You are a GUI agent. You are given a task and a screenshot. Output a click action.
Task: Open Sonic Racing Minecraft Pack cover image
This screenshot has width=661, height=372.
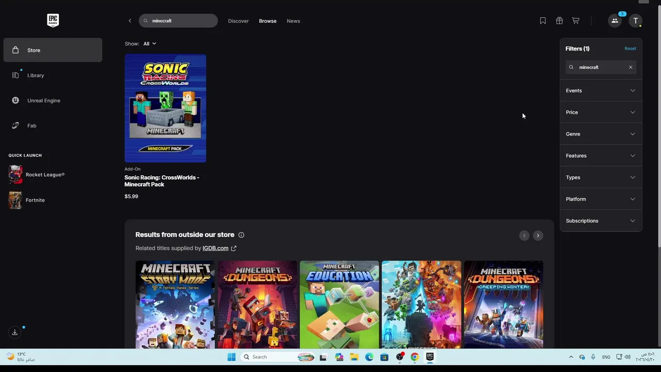[165, 108]
